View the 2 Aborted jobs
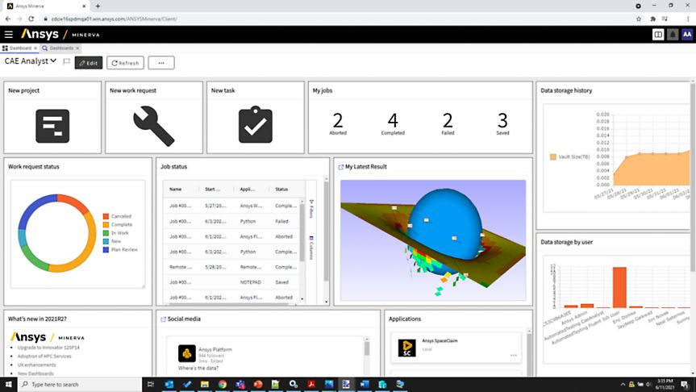 pyautogui.click(x=338, y=123)
